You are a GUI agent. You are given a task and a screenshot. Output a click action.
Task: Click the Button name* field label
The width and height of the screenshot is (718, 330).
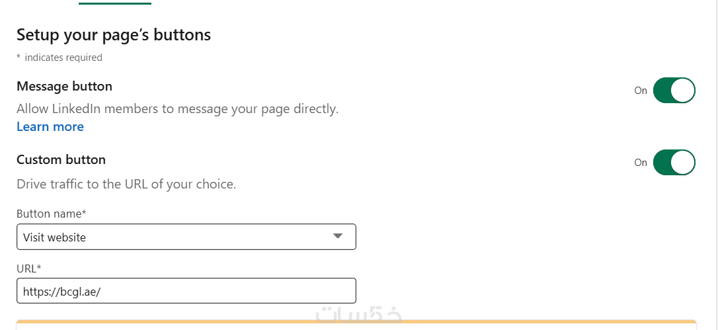click(x=52, y=214)
